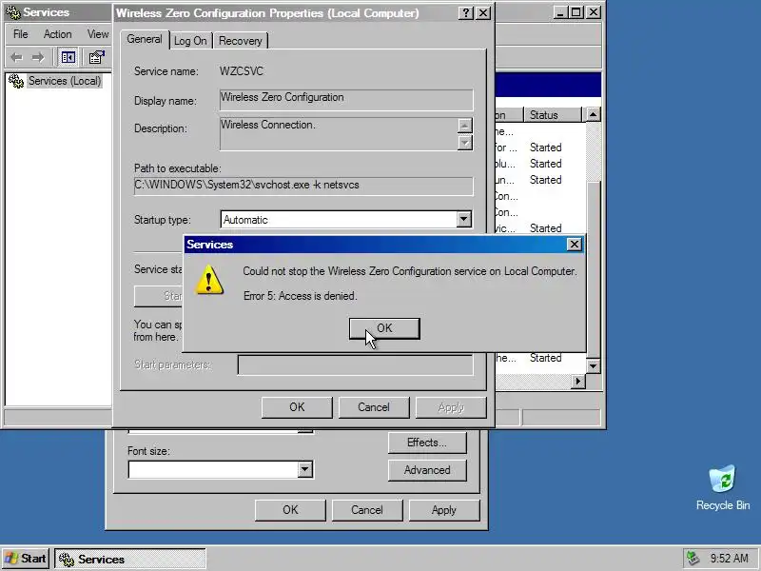Viewport: 761px width, 571px height.
Task: Click the Back arrow in Services toolbar
Action: (x=16, y=57)
